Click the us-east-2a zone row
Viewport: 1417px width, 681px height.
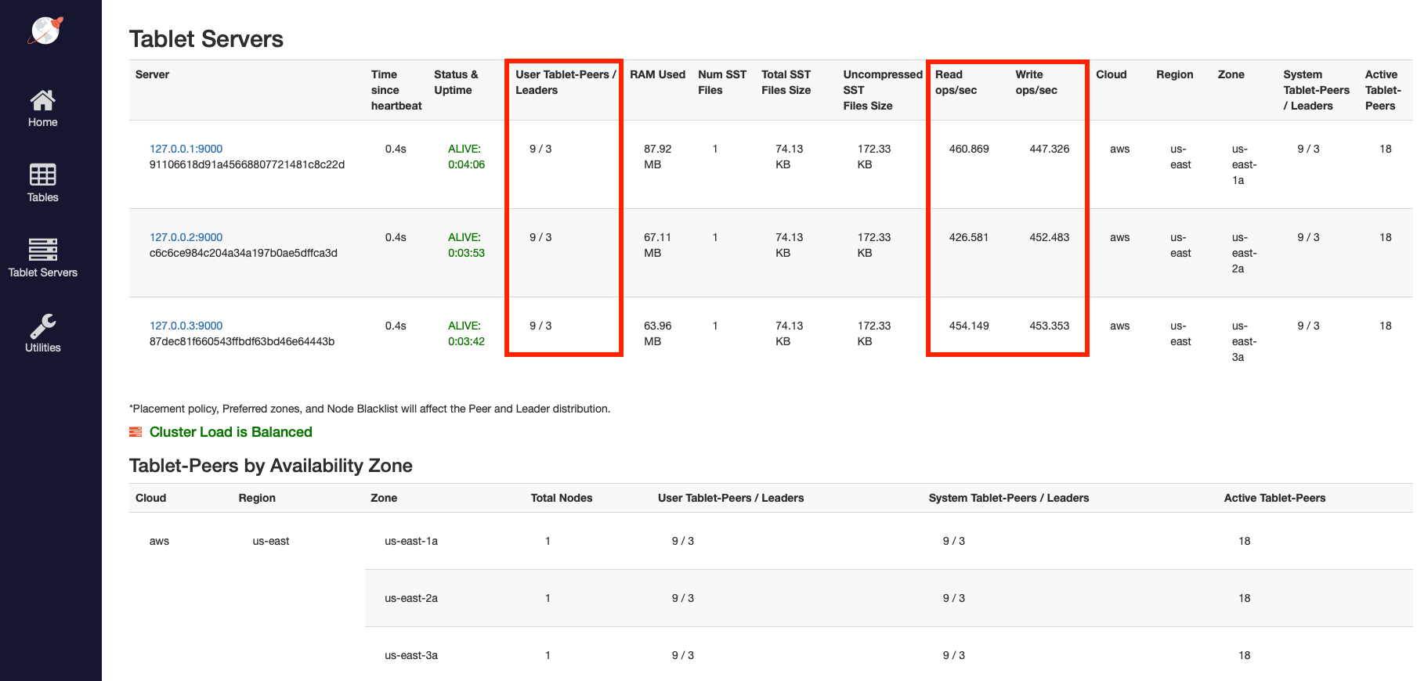point(411,598)
